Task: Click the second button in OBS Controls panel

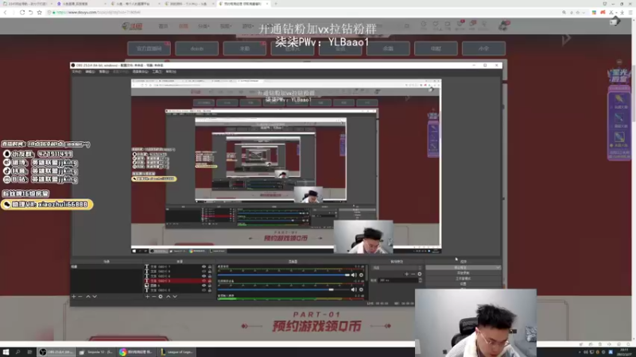Action: click(463, 273)
